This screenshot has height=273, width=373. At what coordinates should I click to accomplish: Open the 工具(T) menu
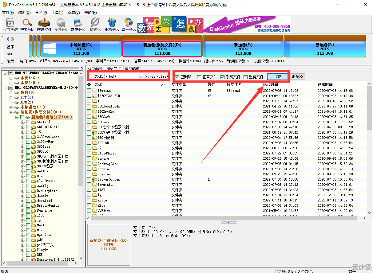click(57, 13)
